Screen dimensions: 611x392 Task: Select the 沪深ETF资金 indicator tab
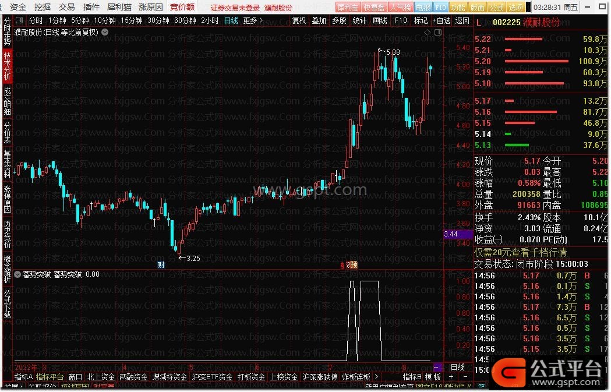tap(213, 377)
